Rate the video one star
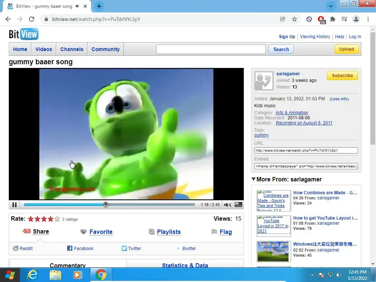The height and width of the screenshot is (282, 376). tap(31, 219)
